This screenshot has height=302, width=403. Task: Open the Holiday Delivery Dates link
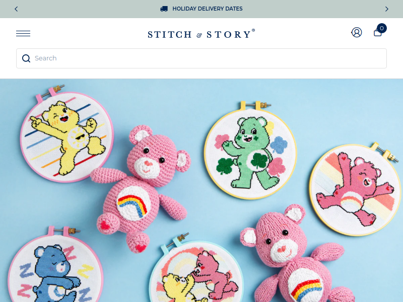pos(208,9)
